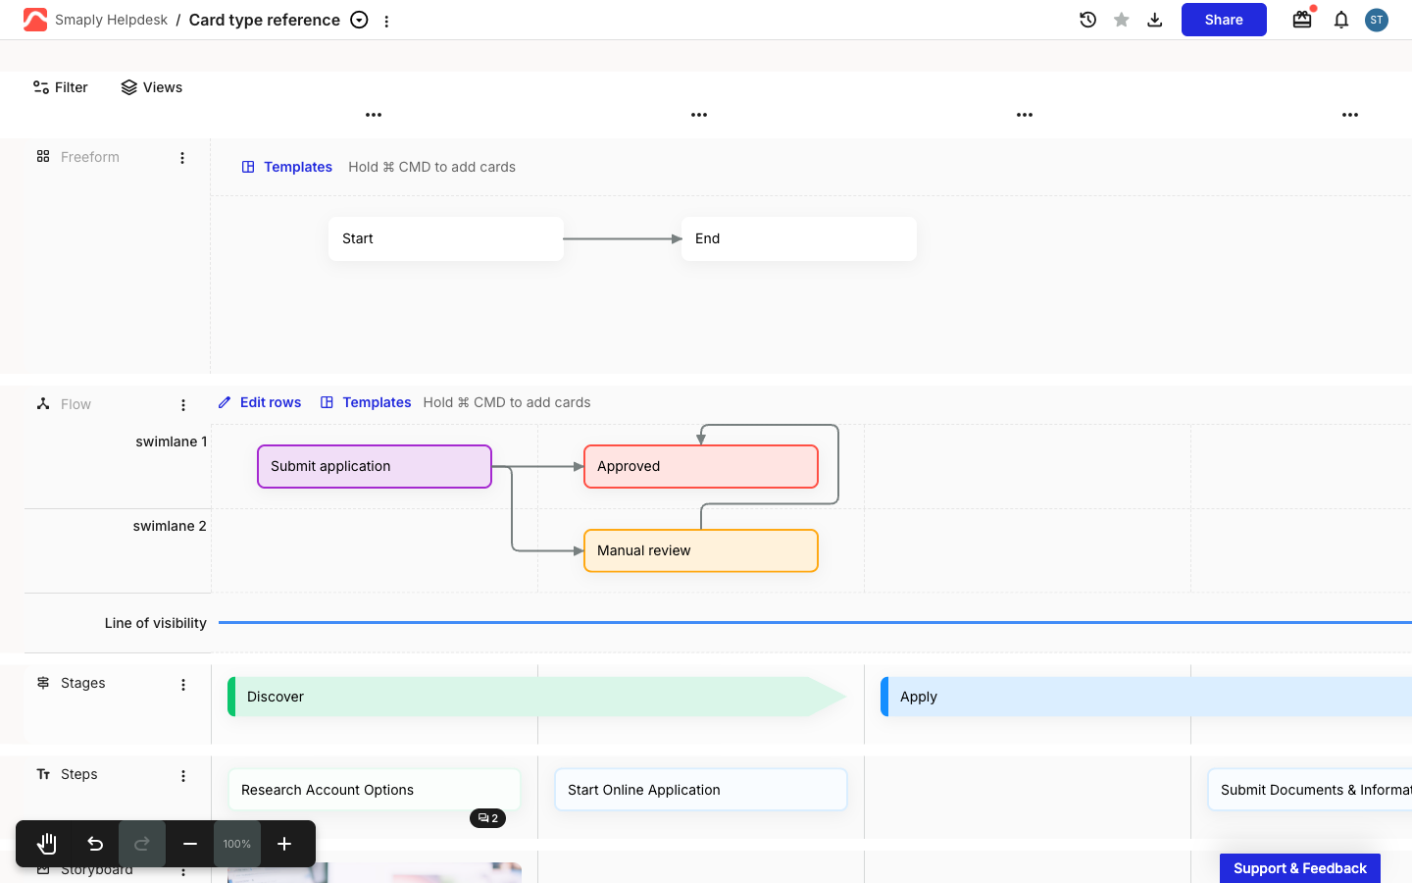This screenshot has height=883, width=1412.
Task: Open the first column's three-dot menu
Action: [374, 115]
